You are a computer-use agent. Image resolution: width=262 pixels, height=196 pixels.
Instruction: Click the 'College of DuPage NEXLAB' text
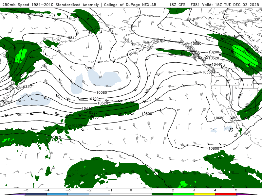click(130, 5)
